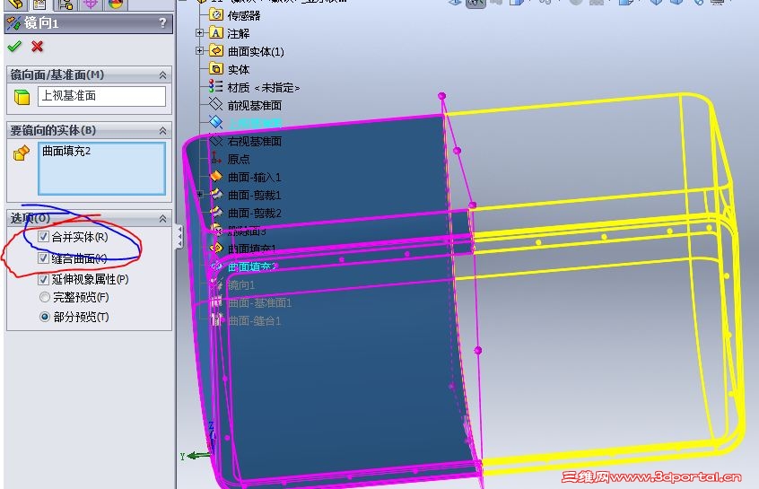Expand the 曲面-剪裁1 tree node

click(199, 194)
